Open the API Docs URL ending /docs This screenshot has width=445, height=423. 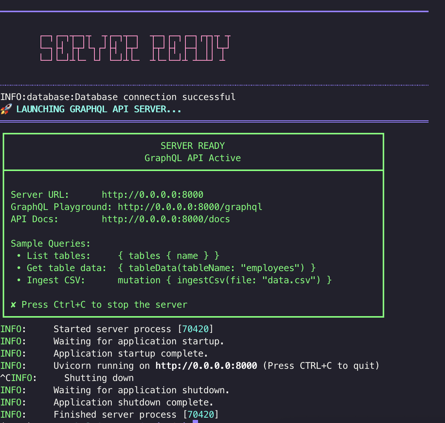(166, 219)
